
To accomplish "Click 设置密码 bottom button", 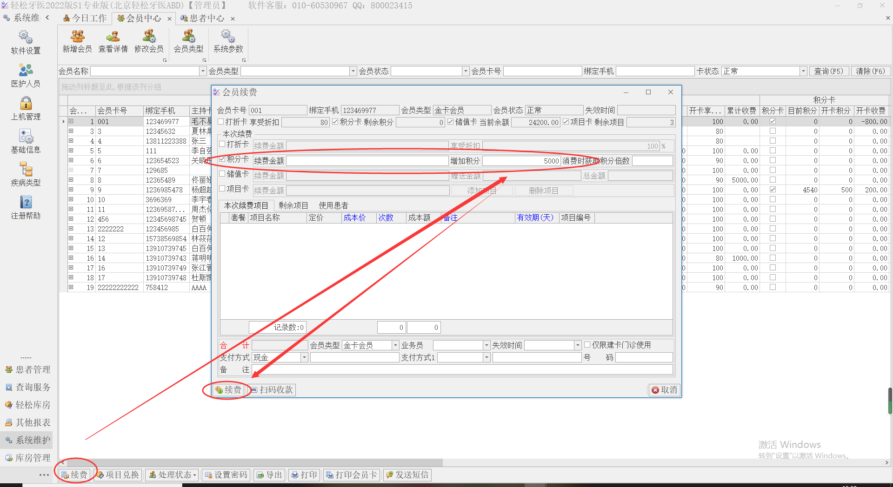I will pos(227,474).
